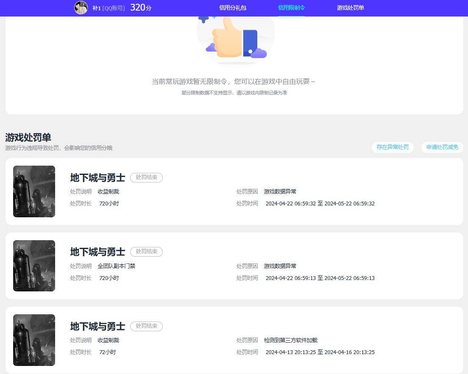This screenshot has height=374, width=468.
Task: Click the 收益制裁 penalty description text
Action: click(x=108, y=191)
